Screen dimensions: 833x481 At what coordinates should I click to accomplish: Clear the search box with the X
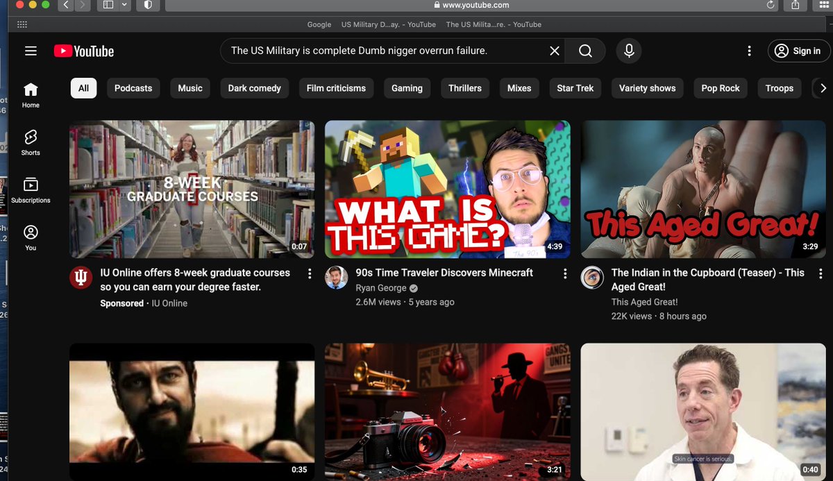[555, 51]
